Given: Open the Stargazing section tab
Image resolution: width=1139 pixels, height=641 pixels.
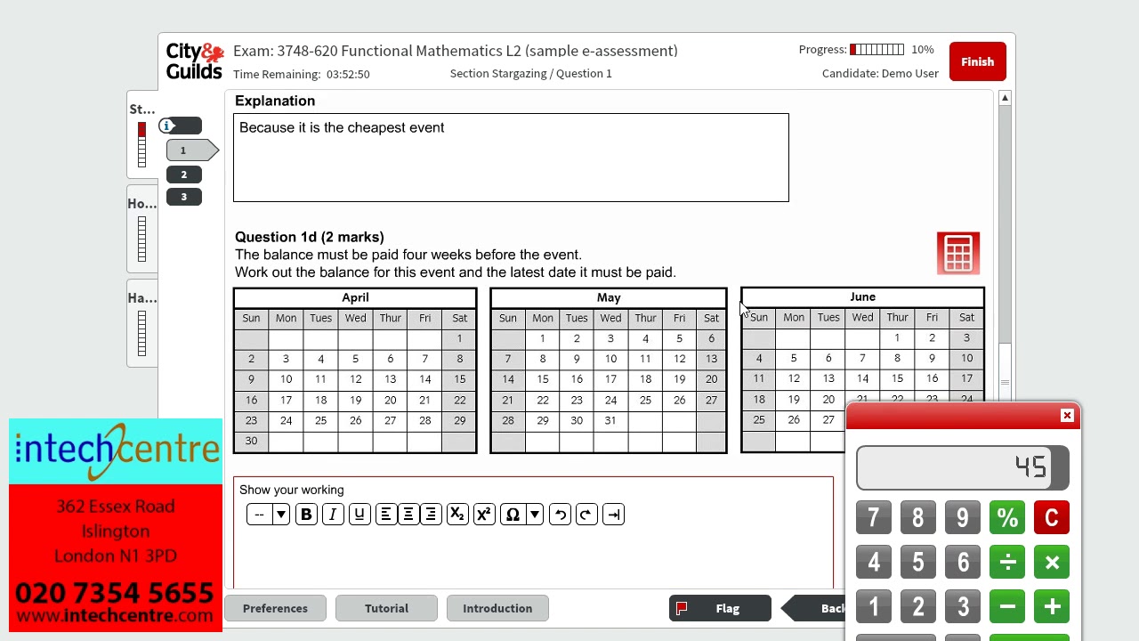Looking at the screenshot, I should [142, 134].
